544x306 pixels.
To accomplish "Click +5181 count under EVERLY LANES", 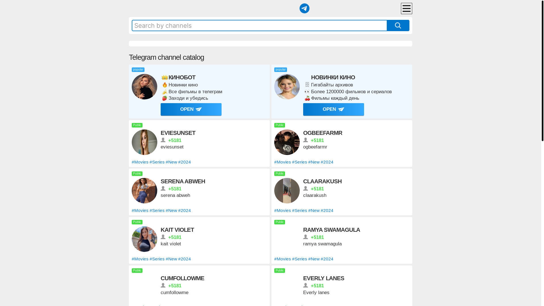I will point(317,286).
